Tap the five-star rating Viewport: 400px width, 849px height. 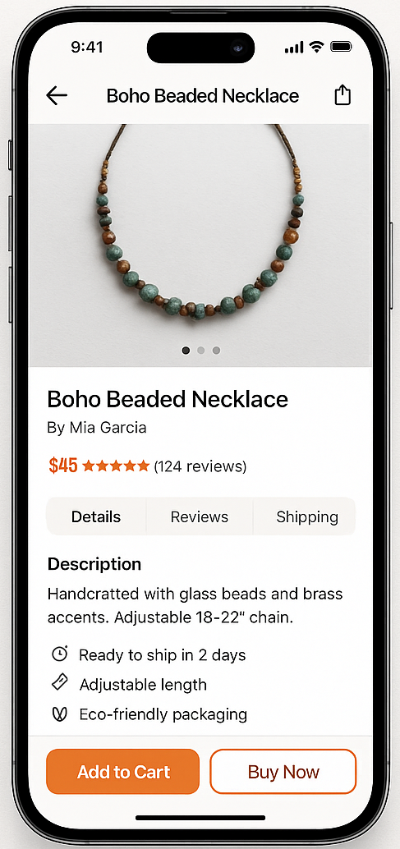(115, 466)
